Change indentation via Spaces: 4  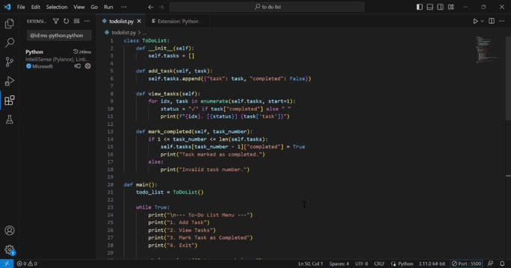(339, 264)
